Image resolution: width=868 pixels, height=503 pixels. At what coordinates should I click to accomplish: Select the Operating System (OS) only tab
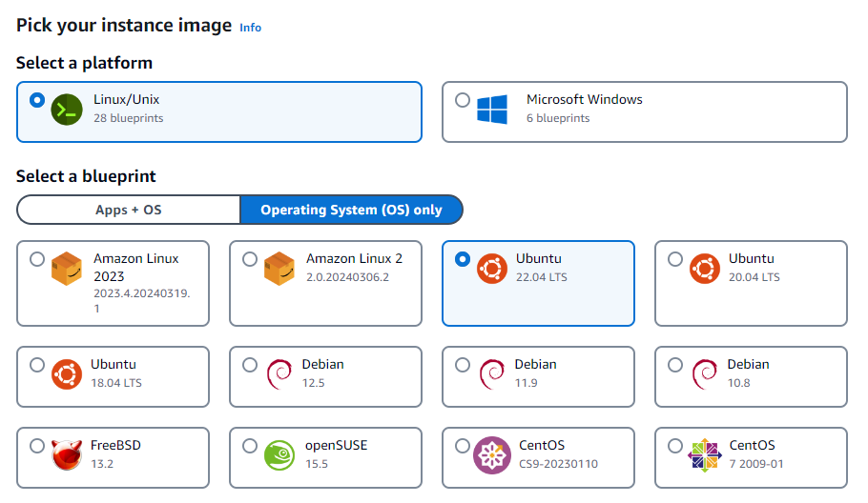point(351,210)
